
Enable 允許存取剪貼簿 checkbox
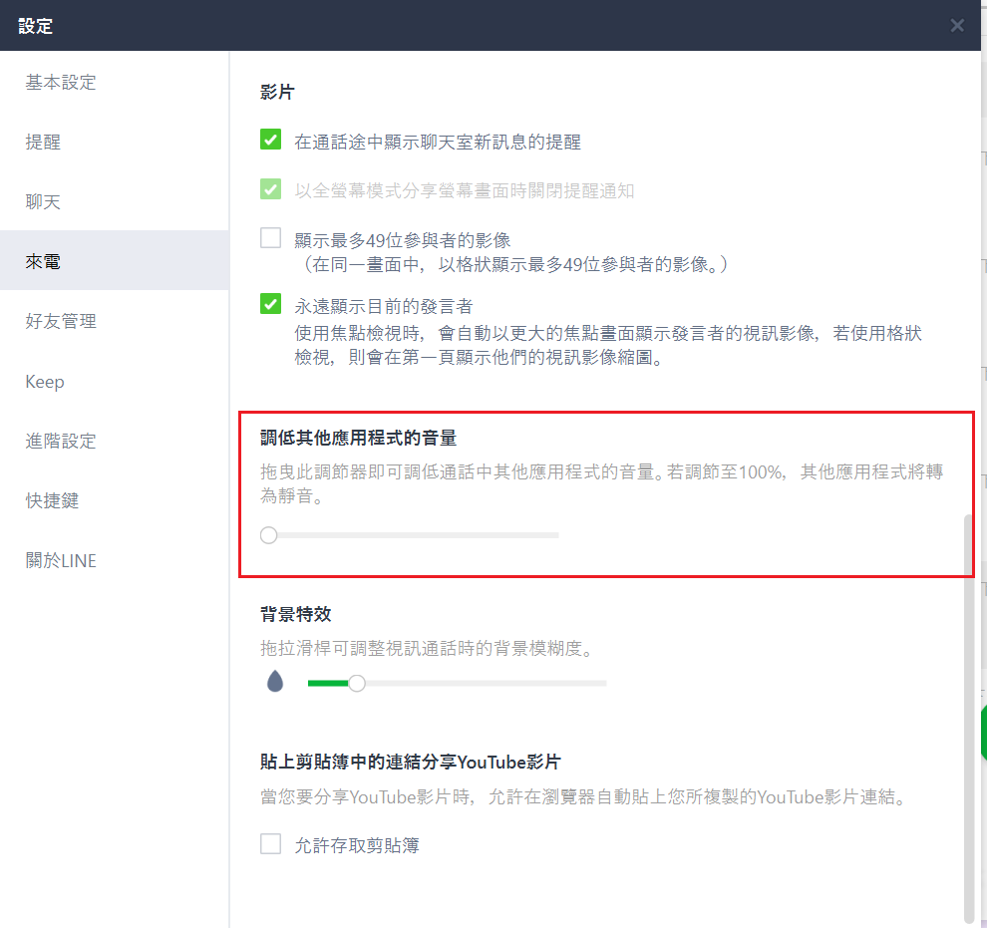pyautogui.click(x=270, y=843)
